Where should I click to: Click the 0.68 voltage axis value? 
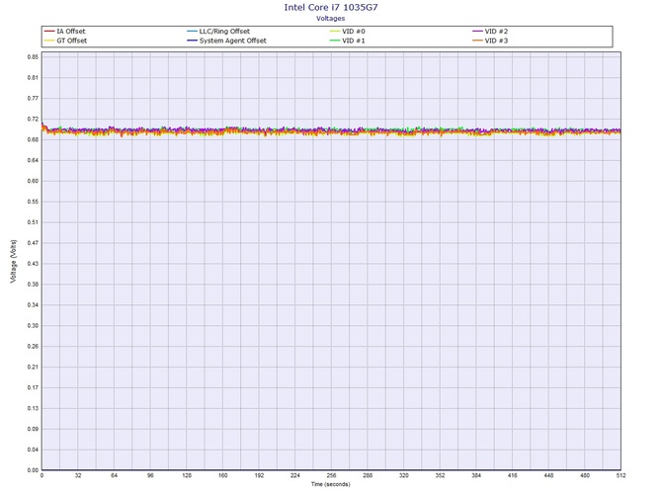[x=33, y=139]
